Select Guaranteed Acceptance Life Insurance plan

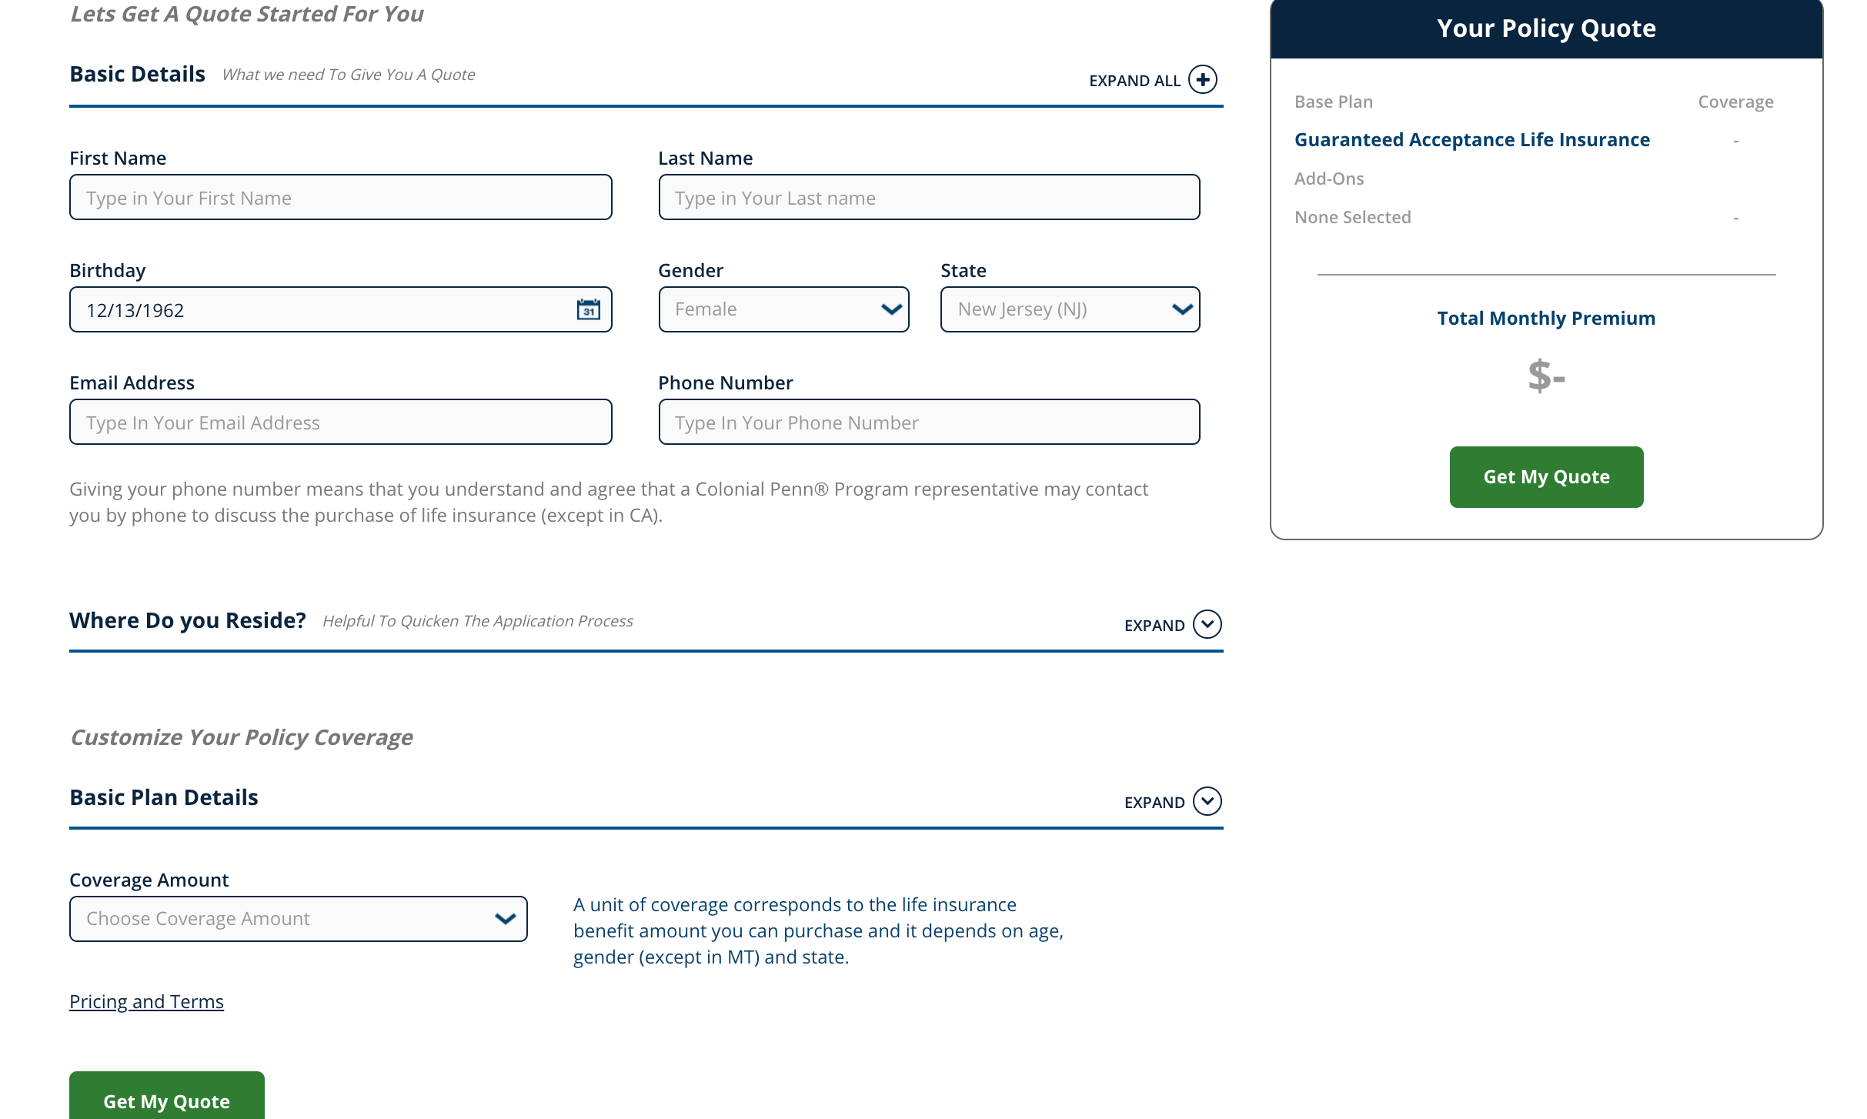pos(1471,139)
